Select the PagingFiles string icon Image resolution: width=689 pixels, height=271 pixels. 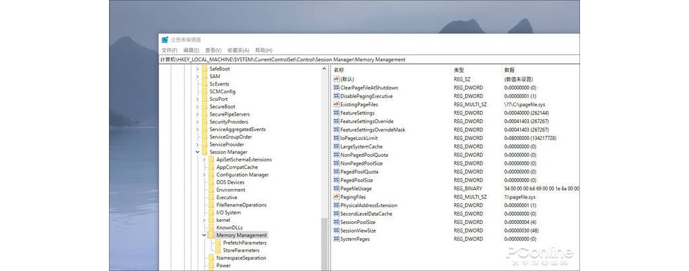336,197
